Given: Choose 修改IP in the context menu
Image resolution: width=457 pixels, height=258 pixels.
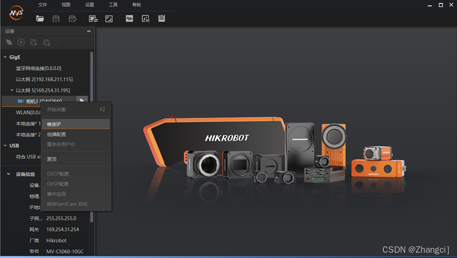Looking at the screenshot, I should tap(76, 124).
